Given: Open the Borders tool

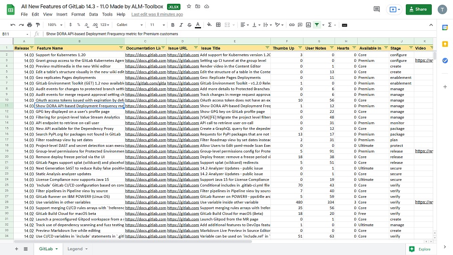Looking at the screenshot, I should tap(218, 25).
